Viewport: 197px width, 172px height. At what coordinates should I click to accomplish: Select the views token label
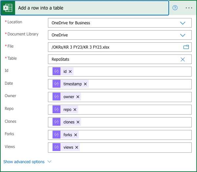click(x=68, y=147)
